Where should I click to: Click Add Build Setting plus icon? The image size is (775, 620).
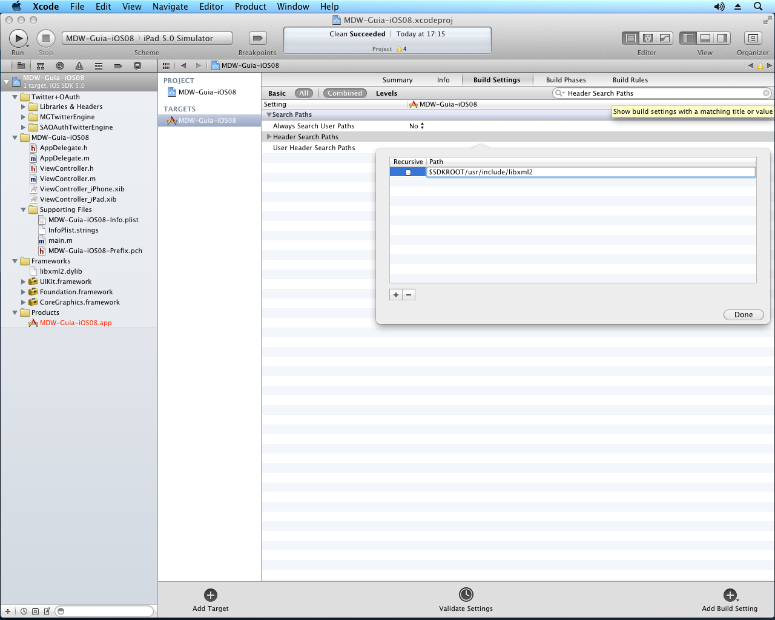tap(730, 595)
